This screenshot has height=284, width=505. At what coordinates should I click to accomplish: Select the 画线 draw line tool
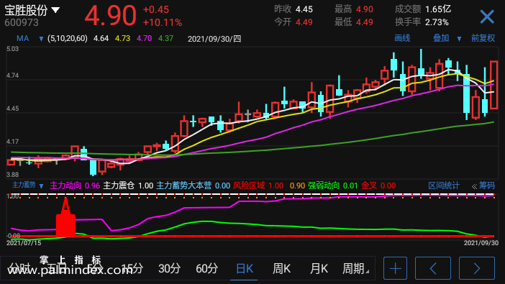point(402,38)
